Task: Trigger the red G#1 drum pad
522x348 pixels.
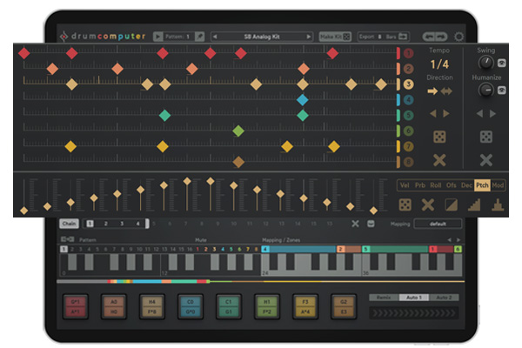Action: pyautogui.click(x=75, y=306)
